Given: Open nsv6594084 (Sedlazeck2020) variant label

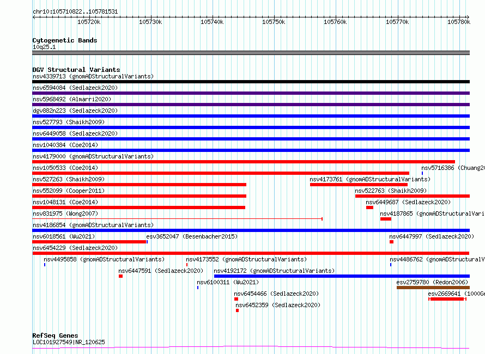Looking at the screenshot, I should (x=75, y=88).
